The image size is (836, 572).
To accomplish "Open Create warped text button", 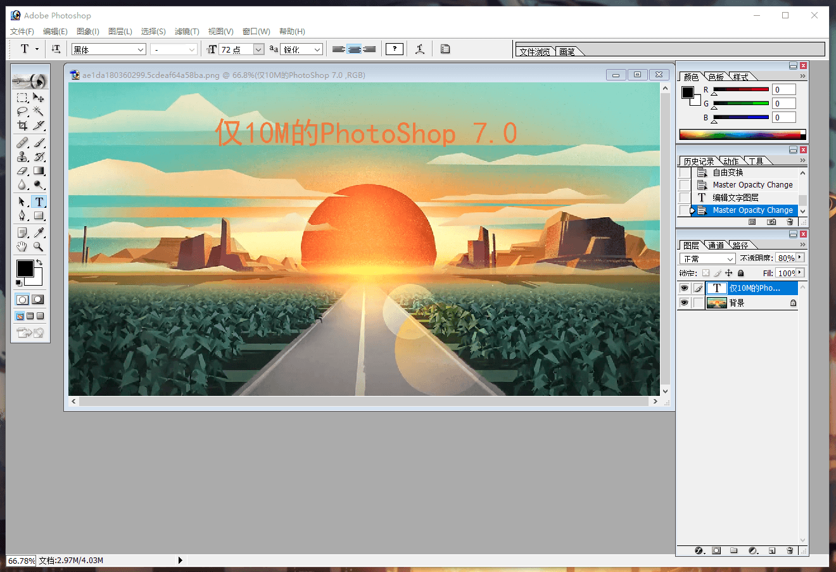I will 419,49.
